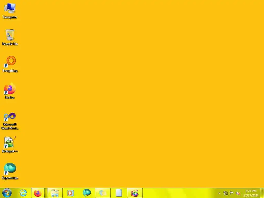Switch to Firefox in the taskbar
Viewport: 264px width, 198px height.
38,193
